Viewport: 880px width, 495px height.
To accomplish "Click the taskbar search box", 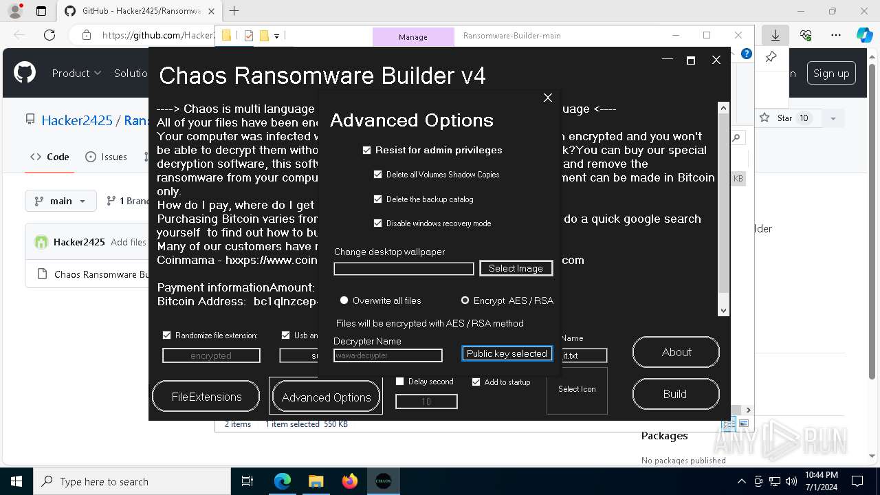I will pyautogui.click(x=131, y=481).
